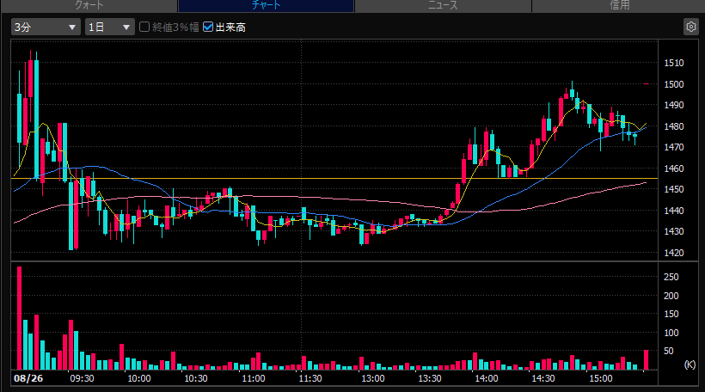Click the 10:30 time axis label

196,378
